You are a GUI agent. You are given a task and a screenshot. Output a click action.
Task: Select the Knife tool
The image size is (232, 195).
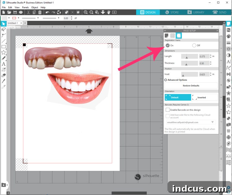tap(3, 81)
